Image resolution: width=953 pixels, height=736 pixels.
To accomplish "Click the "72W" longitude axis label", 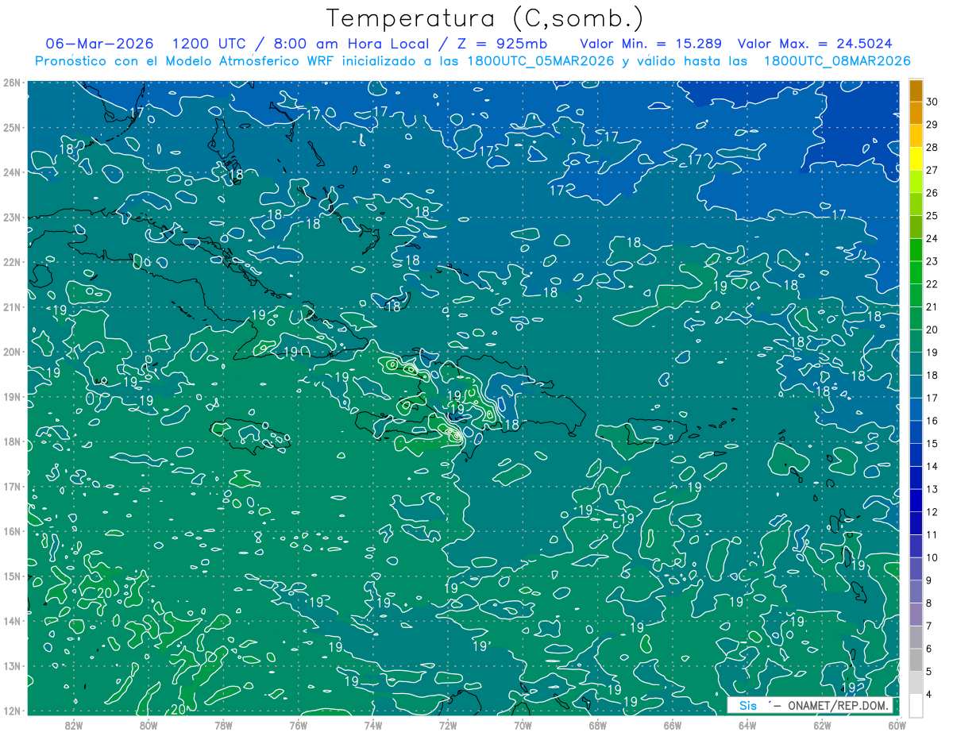I will point(447,725).
